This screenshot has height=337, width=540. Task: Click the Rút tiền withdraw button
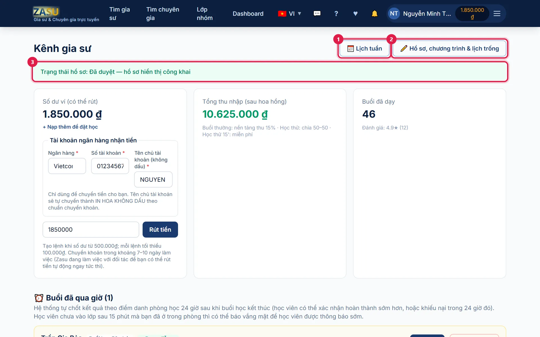point(160,229)
